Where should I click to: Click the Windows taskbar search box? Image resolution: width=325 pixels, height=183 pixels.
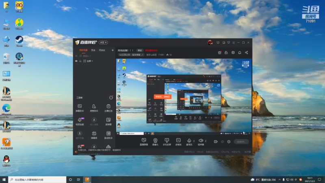pos(37,180)
